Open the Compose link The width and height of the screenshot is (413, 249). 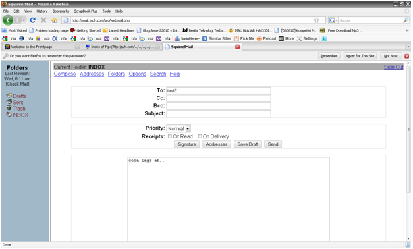point(65,74)
